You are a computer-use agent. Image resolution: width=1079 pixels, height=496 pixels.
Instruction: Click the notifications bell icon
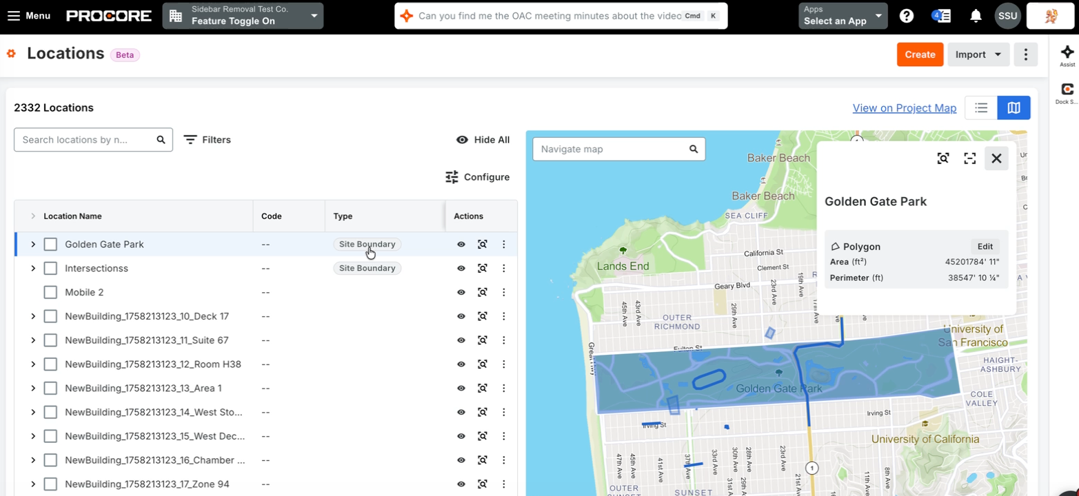pos(976,16)
